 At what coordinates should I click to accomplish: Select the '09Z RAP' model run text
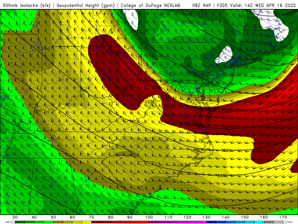click(202, 5)
